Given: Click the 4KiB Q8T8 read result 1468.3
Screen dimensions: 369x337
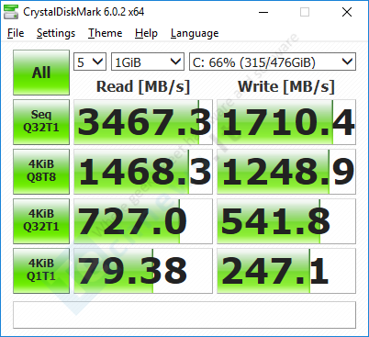Looking at the screenshot, I should point(143,172).
